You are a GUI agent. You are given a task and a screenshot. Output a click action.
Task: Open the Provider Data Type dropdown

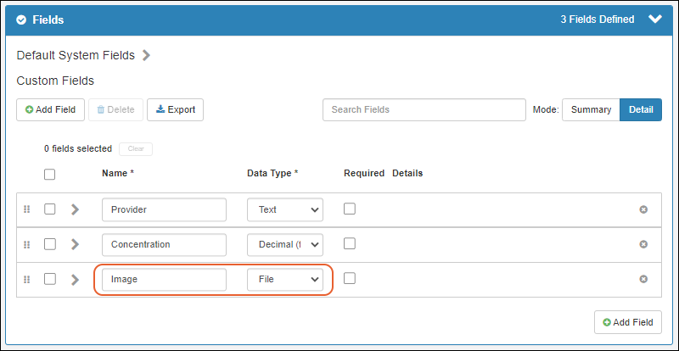tap(285, 209)
